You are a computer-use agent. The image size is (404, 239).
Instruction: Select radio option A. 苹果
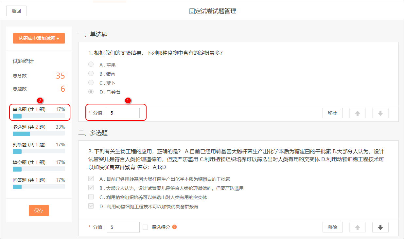click(91, 64)
